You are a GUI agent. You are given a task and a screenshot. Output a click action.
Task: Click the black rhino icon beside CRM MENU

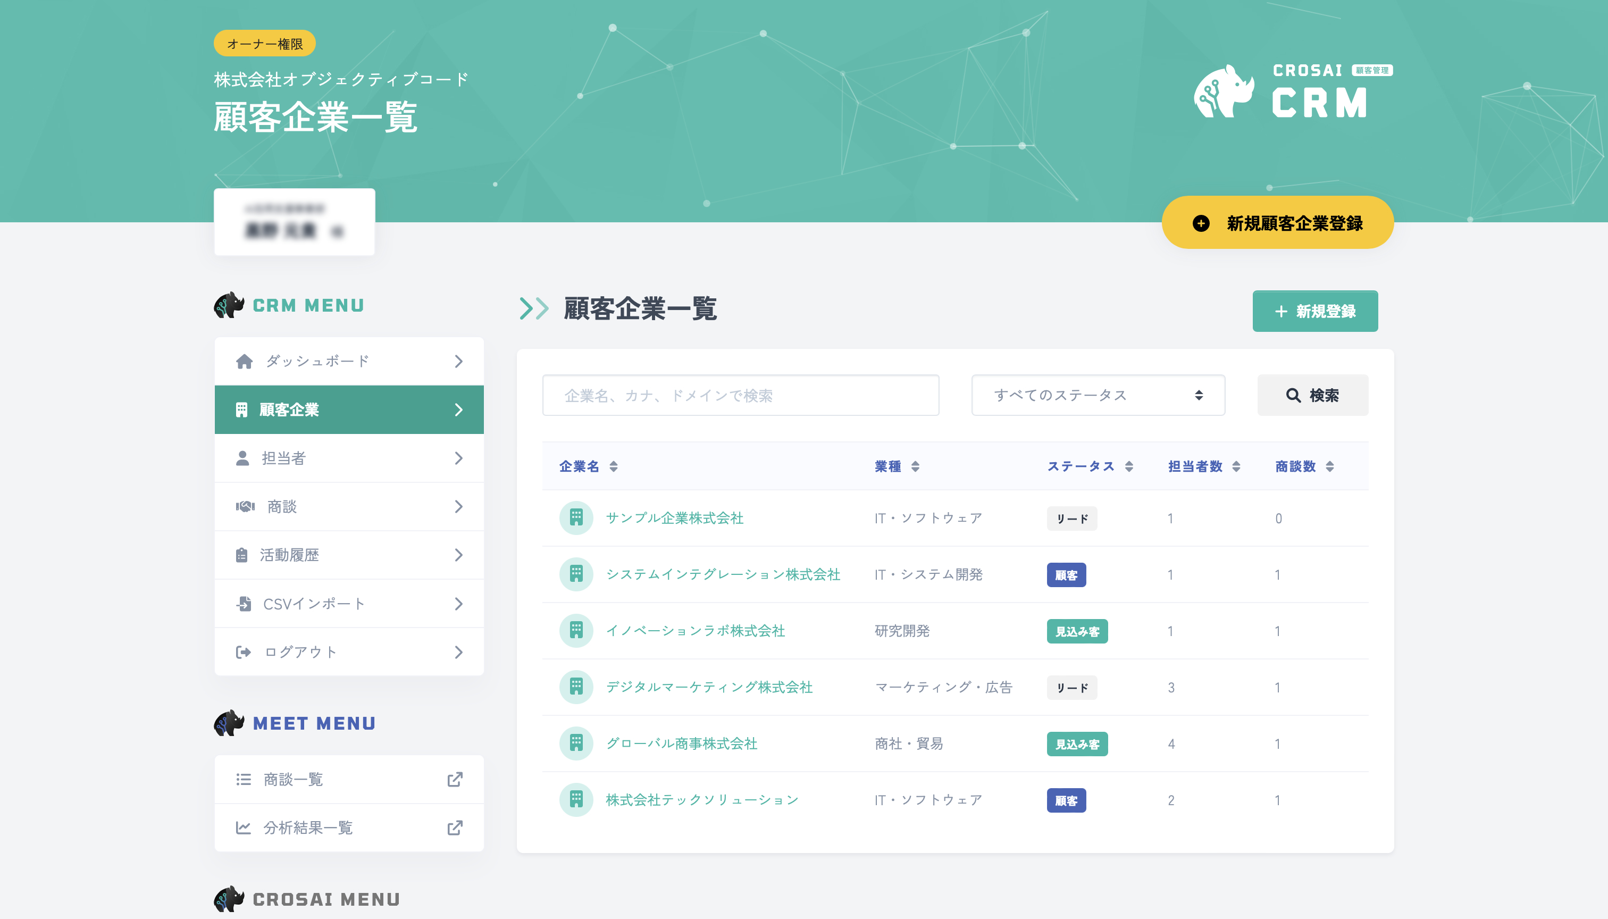pos(229,305)
